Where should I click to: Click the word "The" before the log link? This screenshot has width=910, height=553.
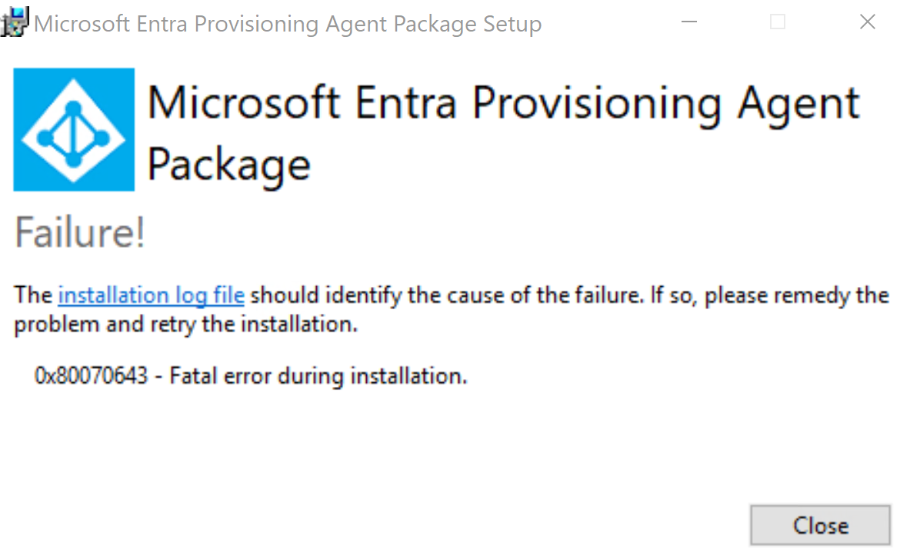point(34,295)
